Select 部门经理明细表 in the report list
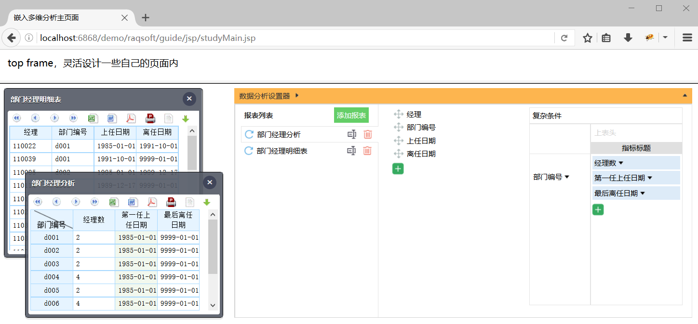The height and width of the screenshot is (324, 698). pos(282,151)
